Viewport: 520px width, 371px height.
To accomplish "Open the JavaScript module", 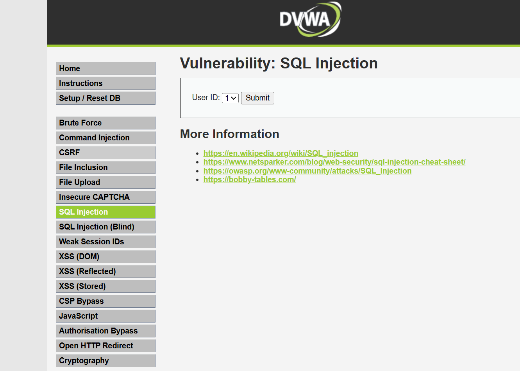I will (x=105, y=316).
